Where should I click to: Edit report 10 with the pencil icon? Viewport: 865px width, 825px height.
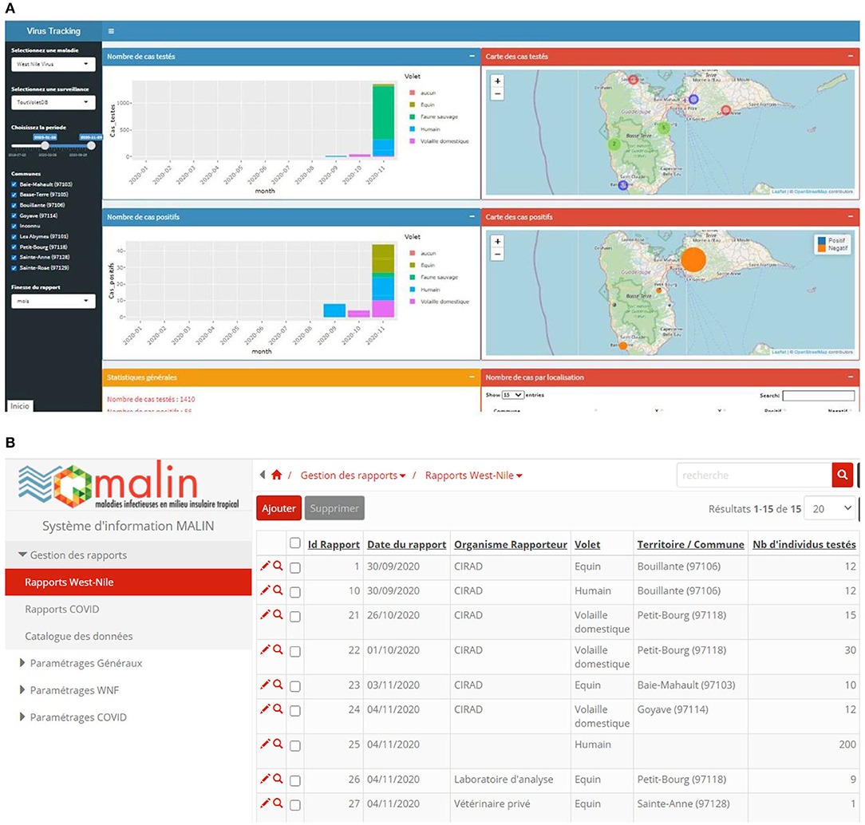click(266, 590)
